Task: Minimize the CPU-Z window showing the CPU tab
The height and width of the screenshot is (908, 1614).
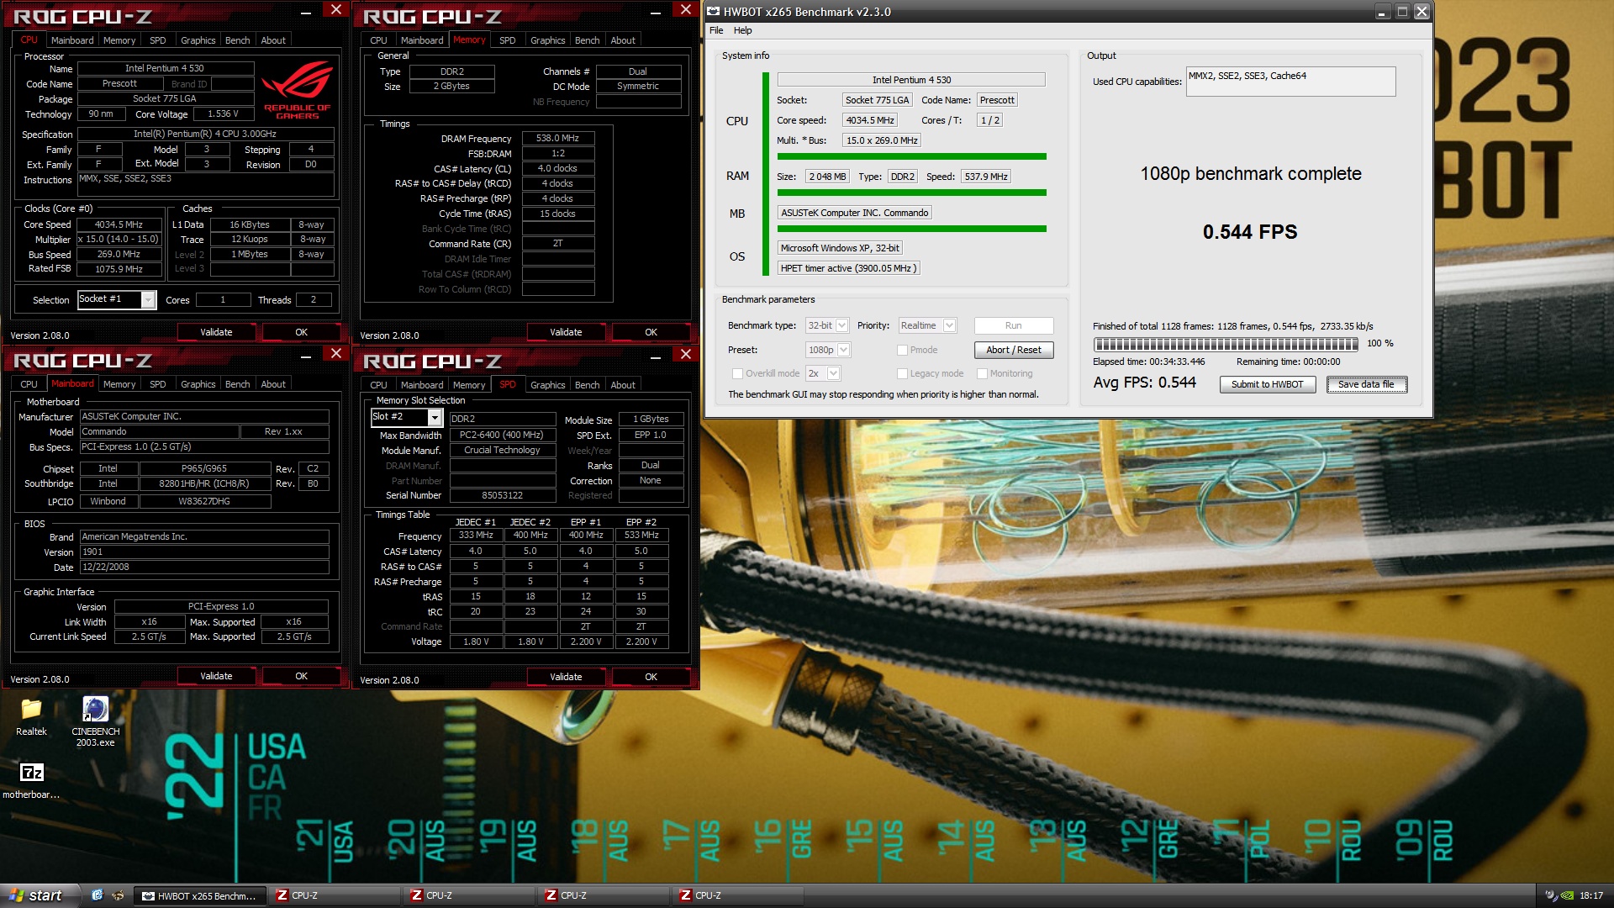Action: pos(306,11)
